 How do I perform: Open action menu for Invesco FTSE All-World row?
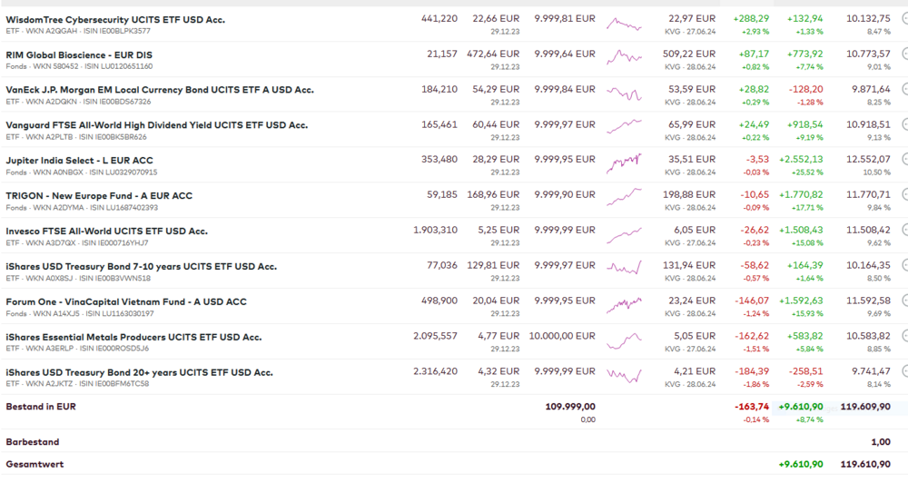pyautogui.click(x=904, y=230)
